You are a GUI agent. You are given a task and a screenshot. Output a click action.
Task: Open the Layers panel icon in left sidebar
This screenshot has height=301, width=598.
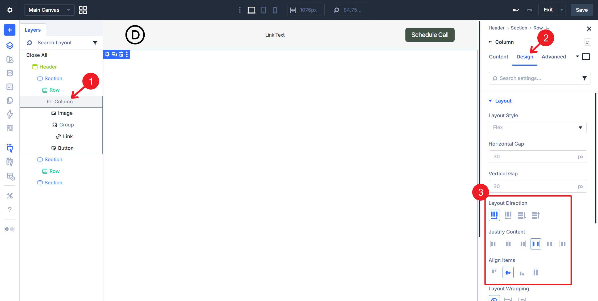tap(10, 45)
